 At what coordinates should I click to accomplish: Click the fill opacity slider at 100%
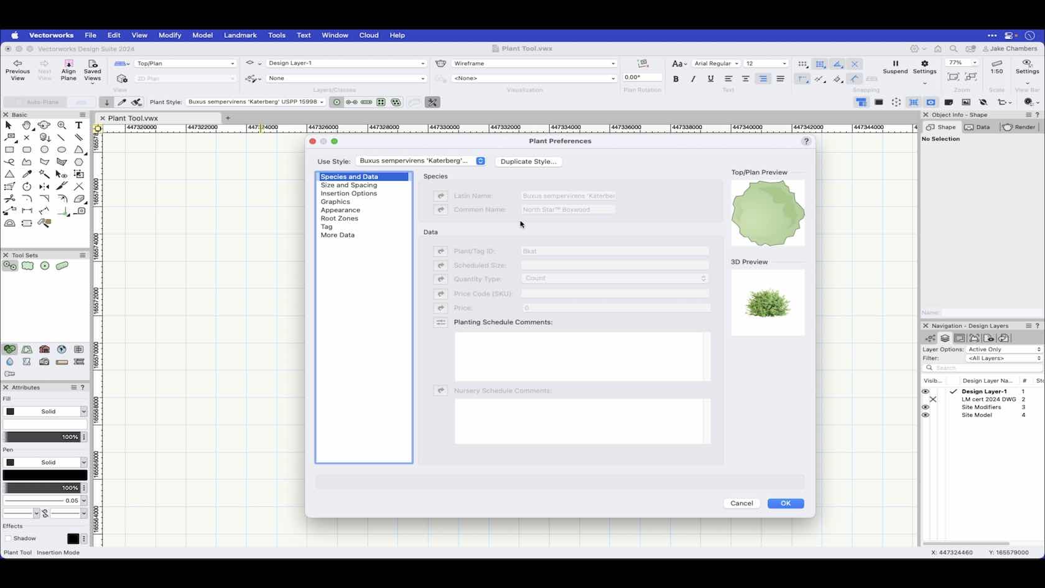(x=42, y=437)
